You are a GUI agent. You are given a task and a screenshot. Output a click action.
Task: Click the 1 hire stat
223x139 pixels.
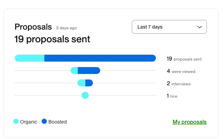(172, 96)
